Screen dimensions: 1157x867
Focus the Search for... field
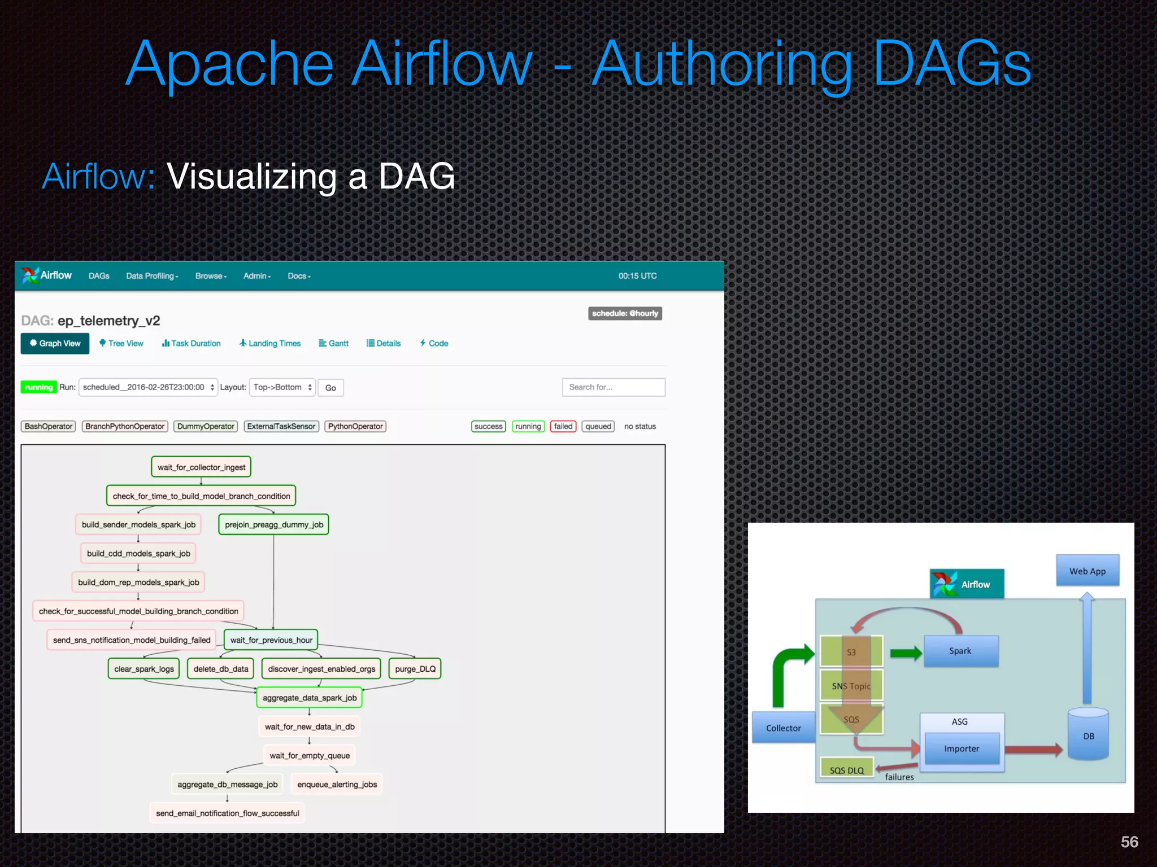click(x=614, y=387)
